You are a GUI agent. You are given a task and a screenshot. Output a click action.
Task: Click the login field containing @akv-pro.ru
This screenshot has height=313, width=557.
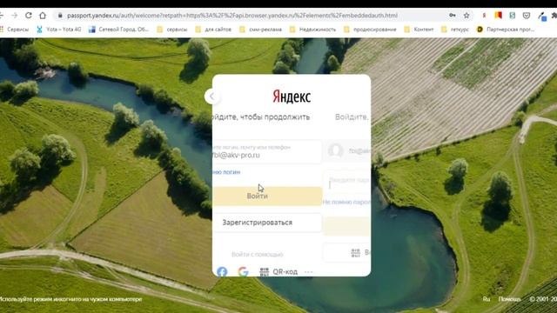(x=267, y=151)
